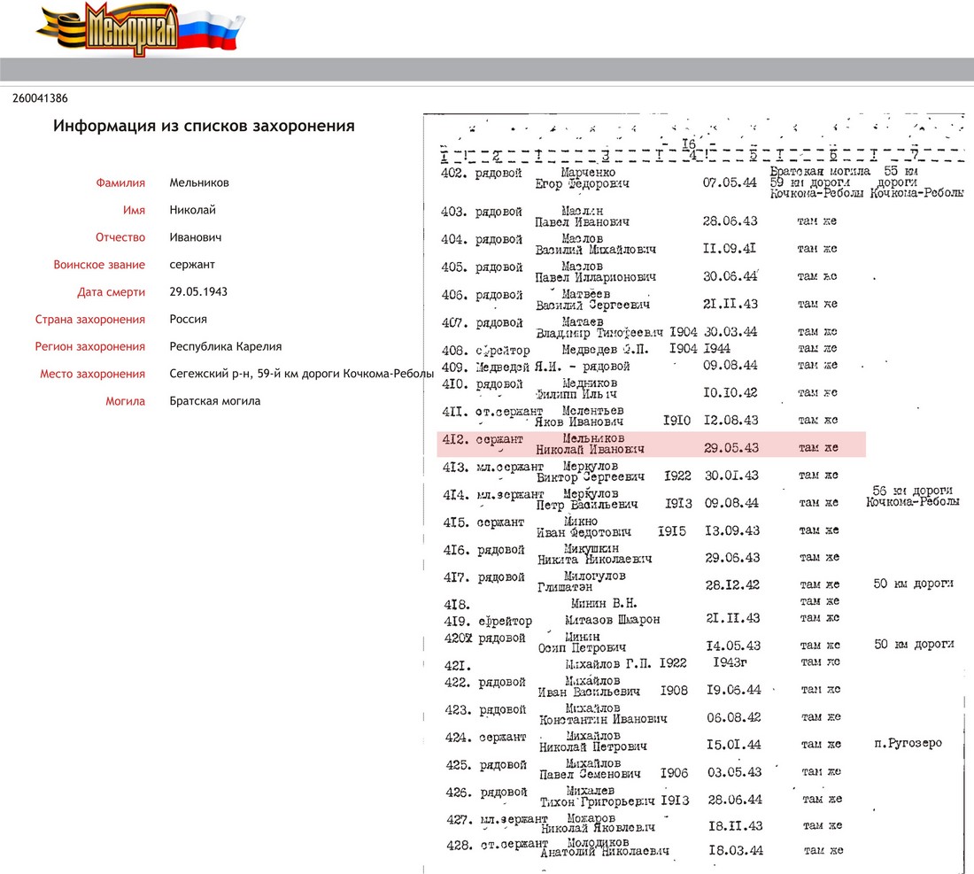974x874 pixels.
Task: Select the death date 29.05.1943
Action: tap(198, 292)
